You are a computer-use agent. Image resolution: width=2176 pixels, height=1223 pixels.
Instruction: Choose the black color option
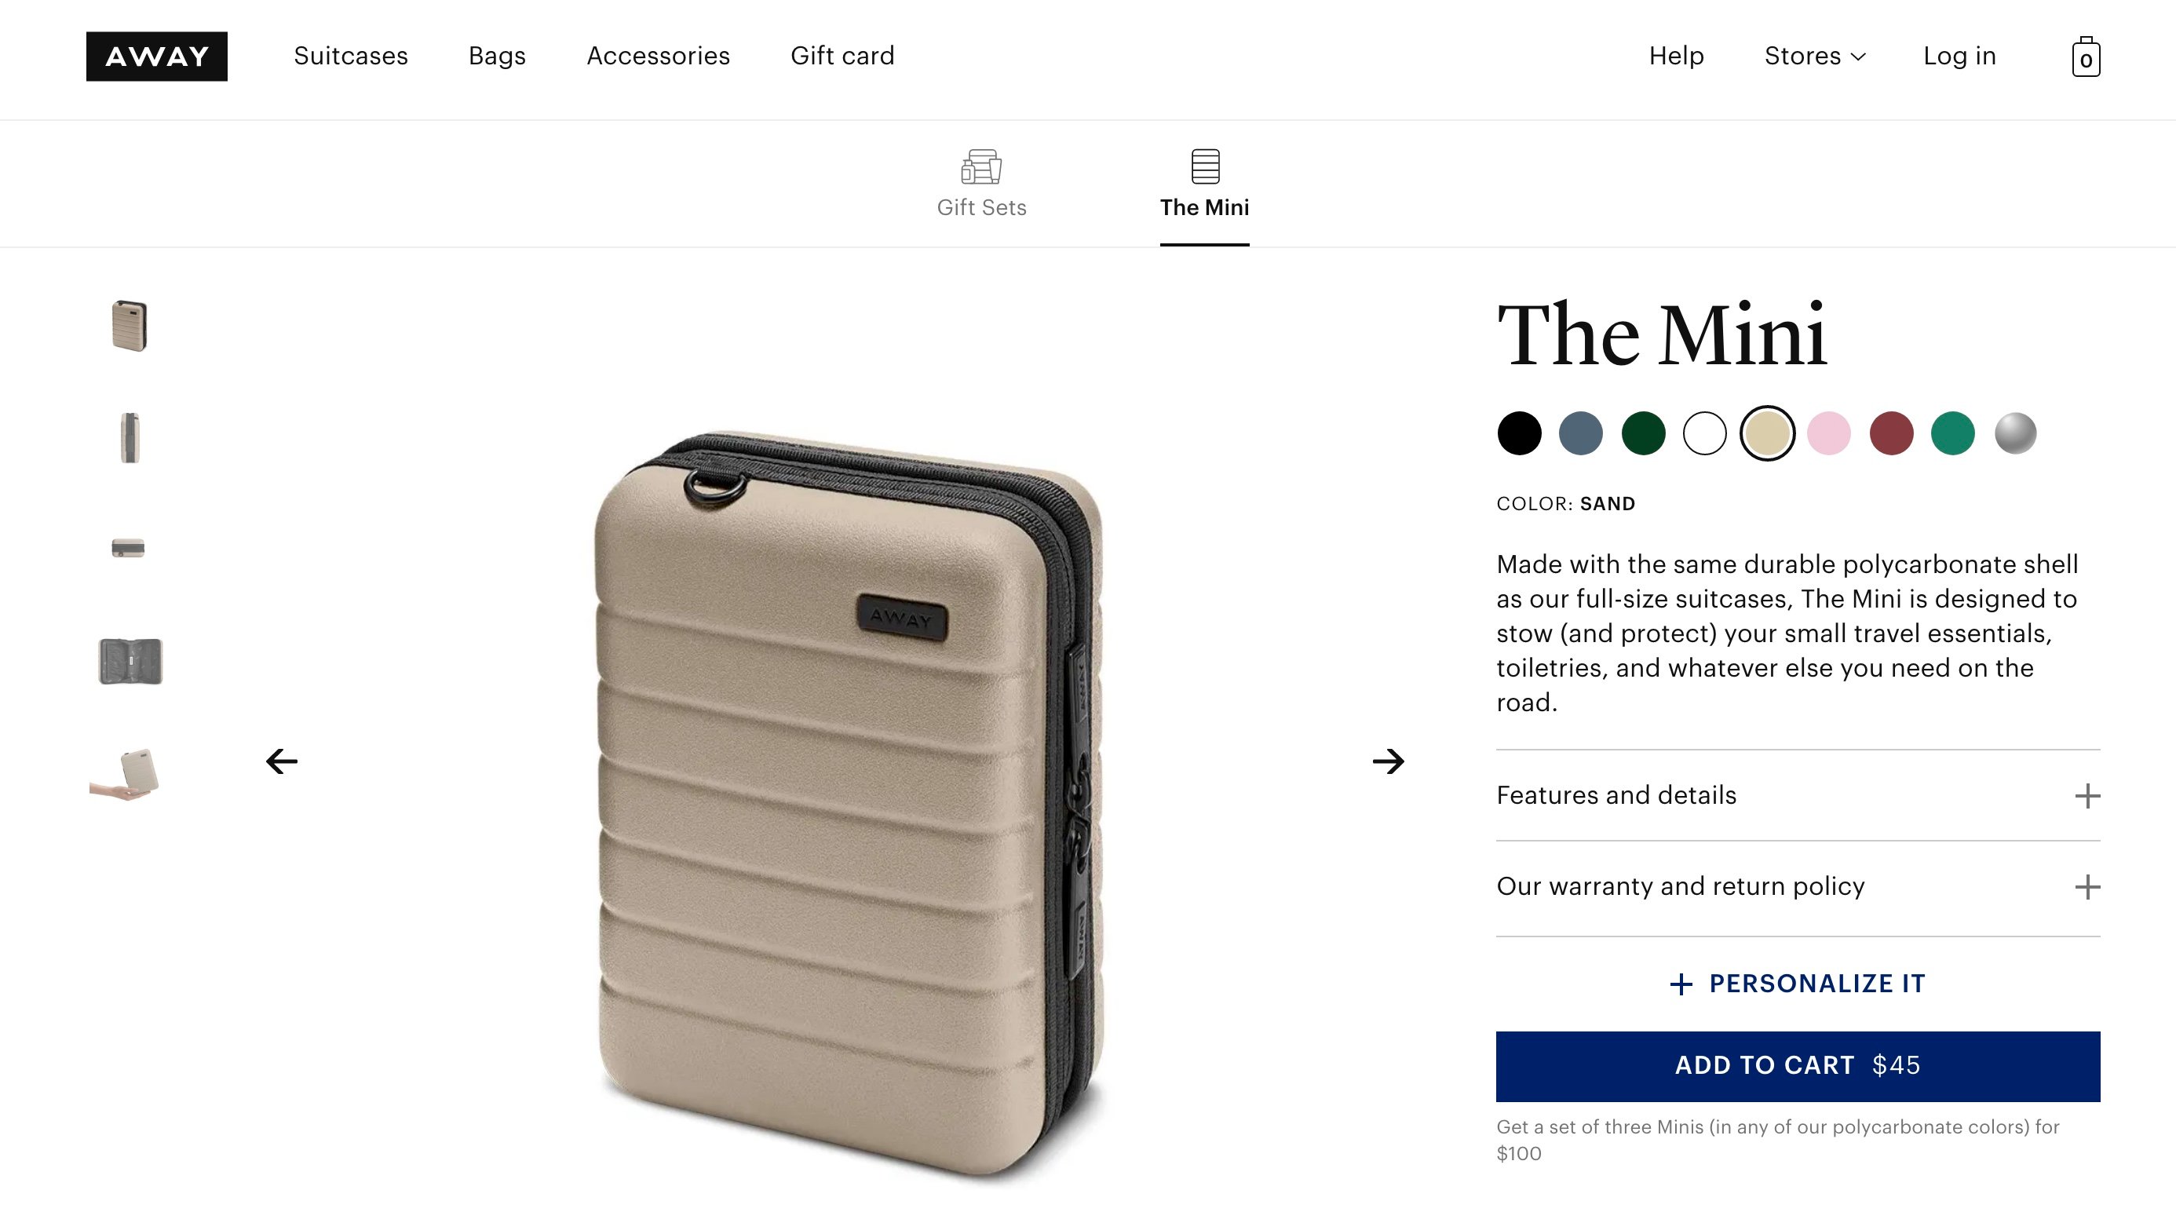(1519, 433)
